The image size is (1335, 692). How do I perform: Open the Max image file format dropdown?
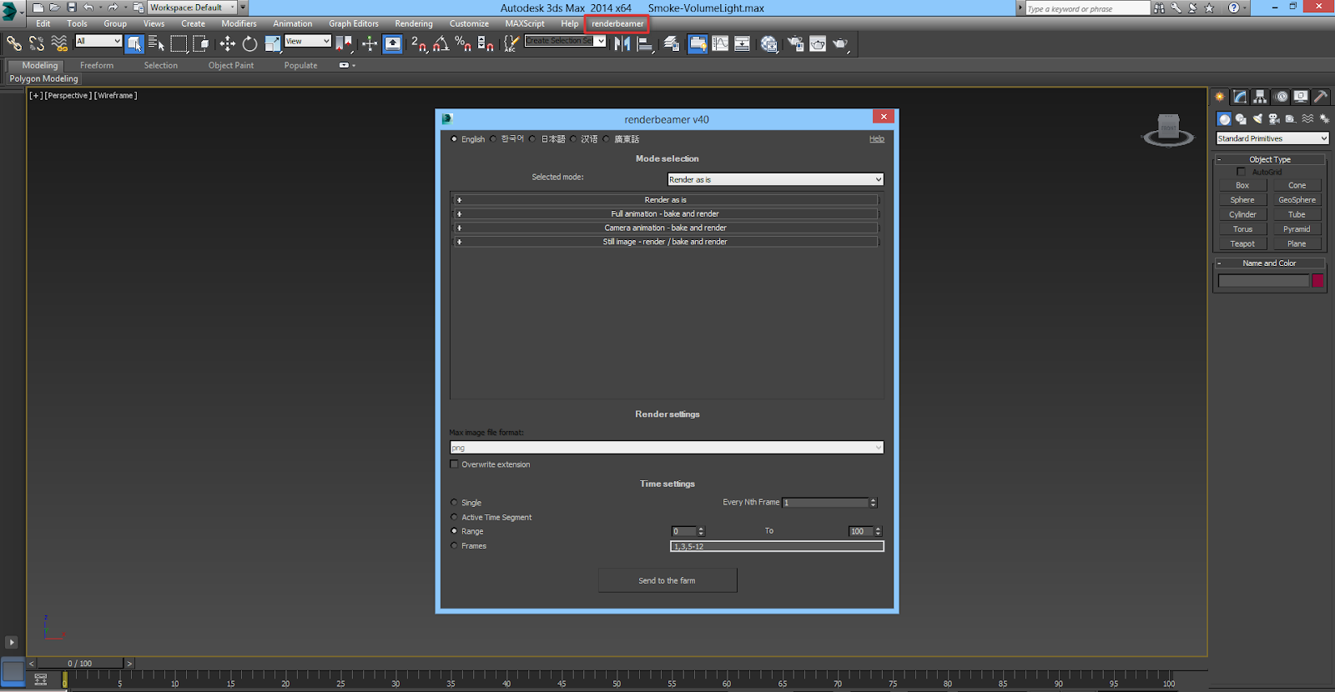click(667, 448)
